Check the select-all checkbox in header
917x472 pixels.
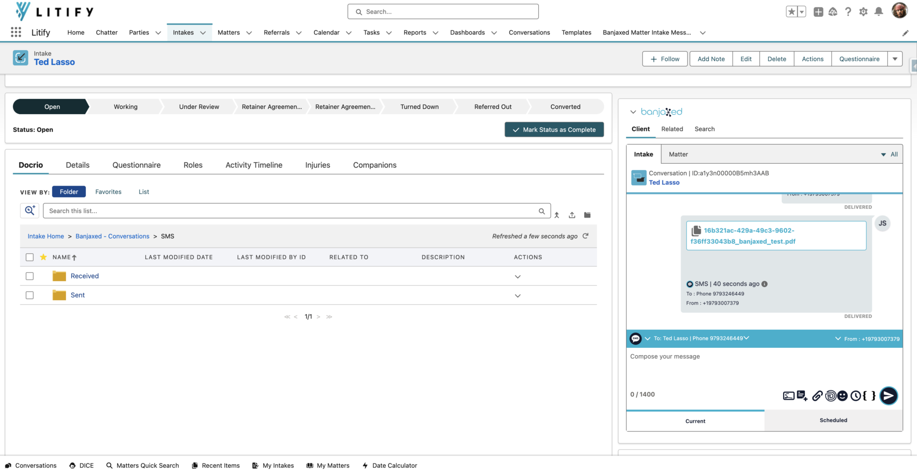pyautogui.click(x=30, y=257)
